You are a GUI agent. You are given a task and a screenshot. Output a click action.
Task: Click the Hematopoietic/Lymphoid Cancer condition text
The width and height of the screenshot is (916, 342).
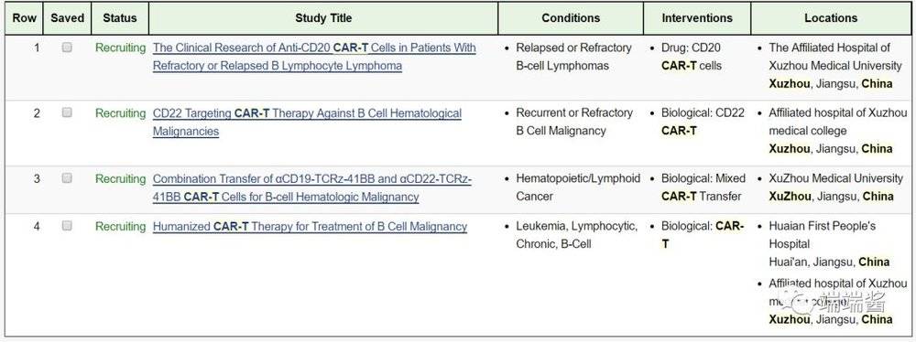tap(578, 187)
